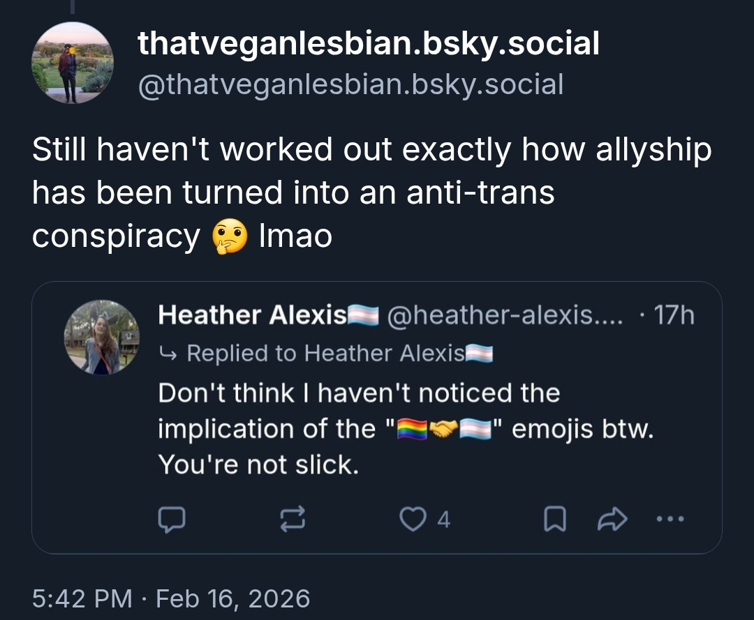The height and width of the screenshot is (620, 754).
Task: Open thatveganlesbian's profile picture
Action: [72, 63]
